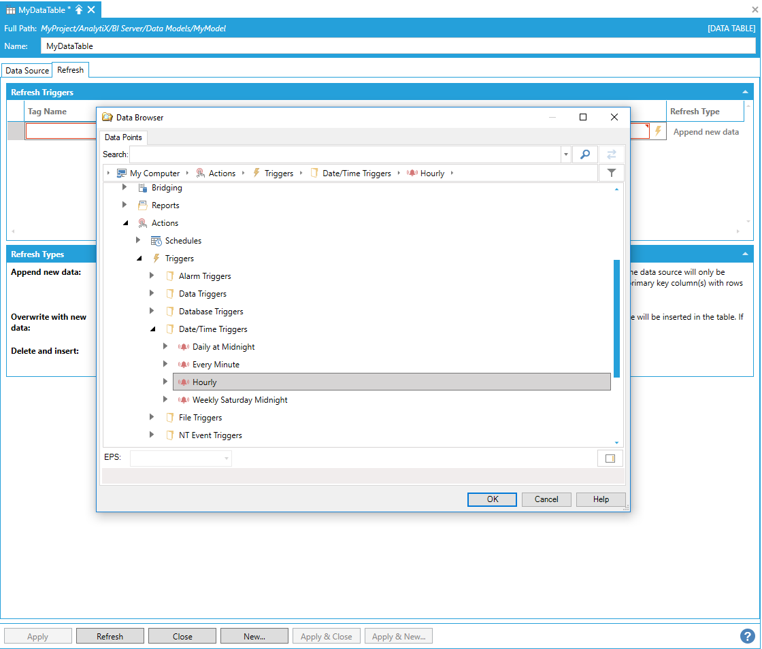Expand the Alarm Triggers folder
Screen dimensions: 762x649
[152, 276]
